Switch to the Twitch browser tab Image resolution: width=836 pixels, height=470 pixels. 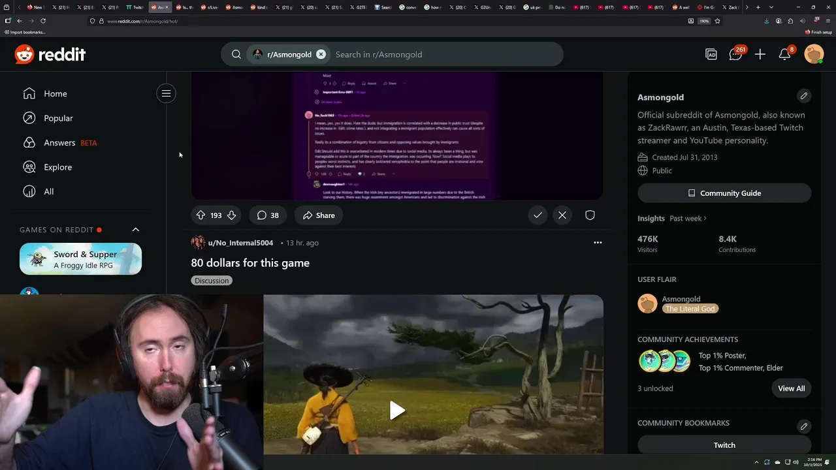coord(135,7)
